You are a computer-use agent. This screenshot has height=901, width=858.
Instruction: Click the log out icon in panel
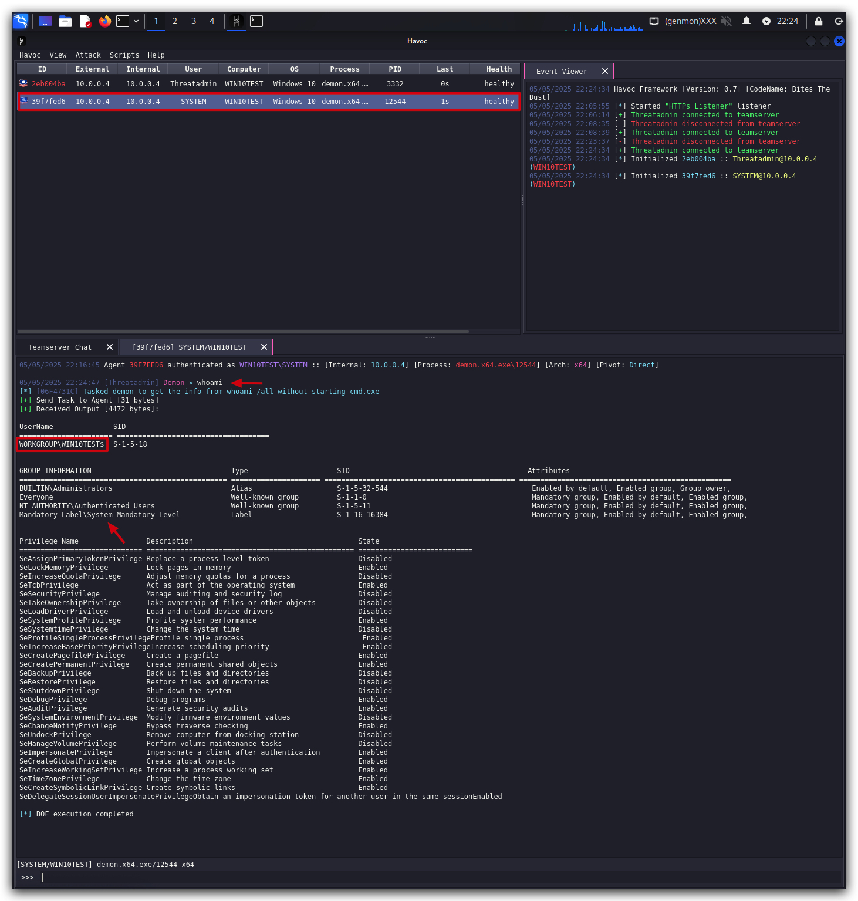839,21
